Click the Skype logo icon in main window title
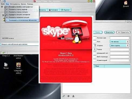This screenshot has height=99, width=132. point(35,1)
